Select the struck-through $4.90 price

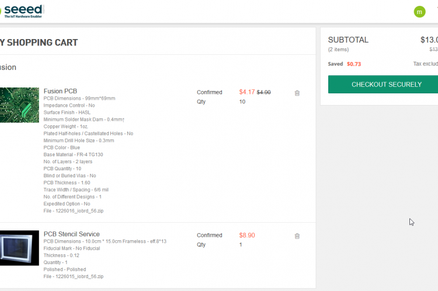coord(264,92)
